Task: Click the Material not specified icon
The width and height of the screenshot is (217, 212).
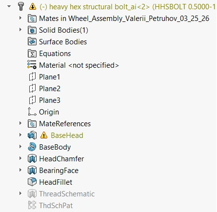Action: (32, 65)
